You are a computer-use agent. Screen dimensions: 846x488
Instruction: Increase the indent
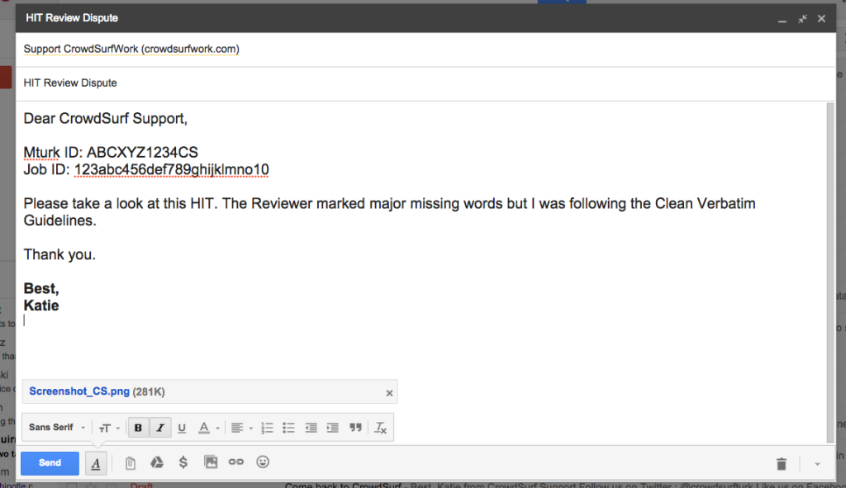point(333,428)
